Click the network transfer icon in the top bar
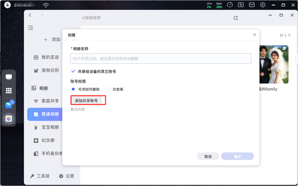Image resolution: width=298 pixels, height=186 pixels. tap(241, 5)
